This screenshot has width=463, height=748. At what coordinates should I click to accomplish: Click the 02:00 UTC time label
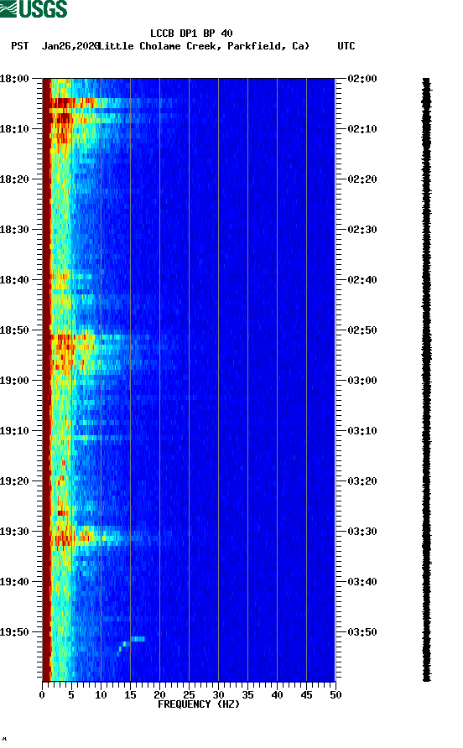click(362, 79)
